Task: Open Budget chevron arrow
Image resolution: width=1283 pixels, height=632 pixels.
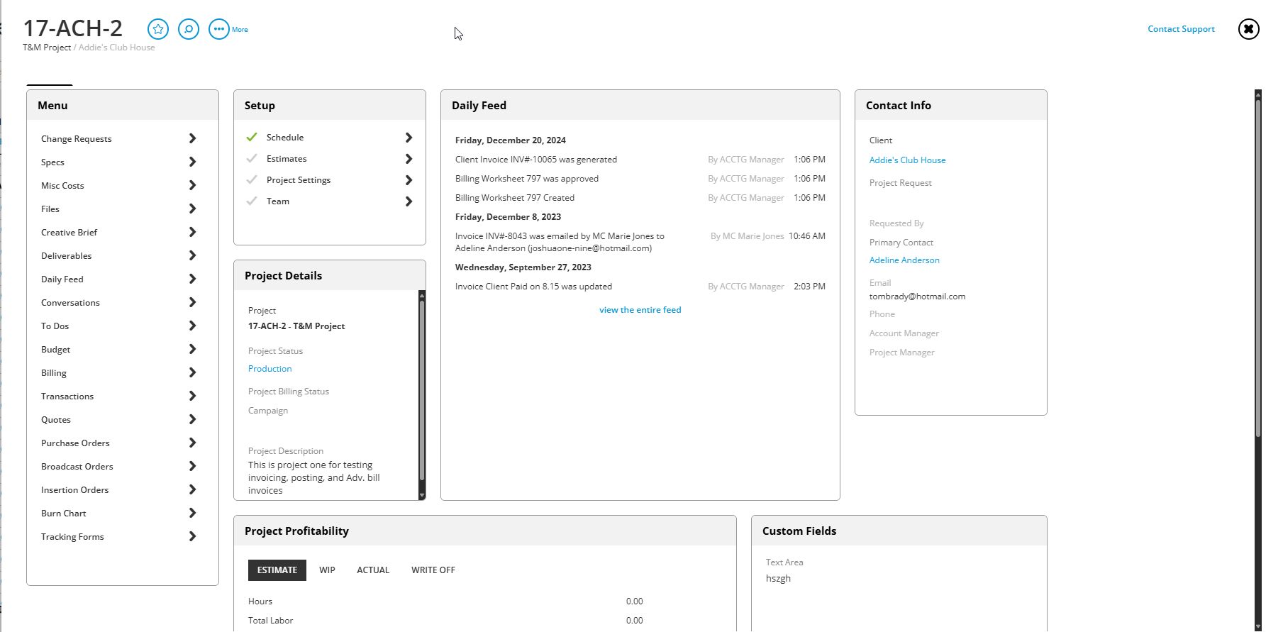Action: tap(192, 349)
